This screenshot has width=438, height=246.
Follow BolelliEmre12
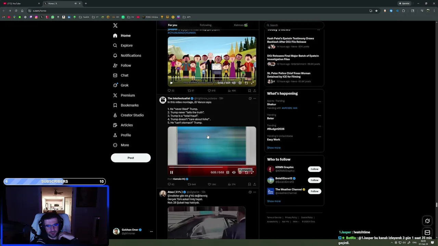click(314, 180)
